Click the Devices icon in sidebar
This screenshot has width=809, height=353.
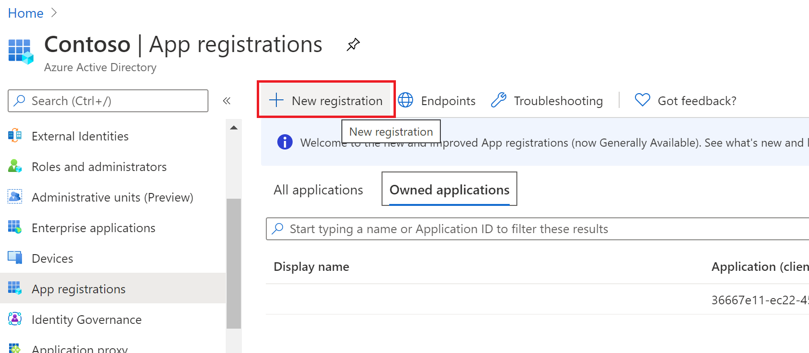(15, 258)
